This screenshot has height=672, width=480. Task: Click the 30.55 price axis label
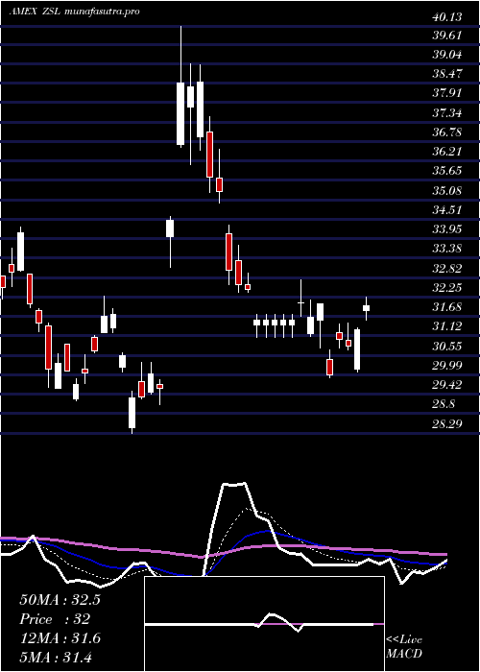(447, 346)
